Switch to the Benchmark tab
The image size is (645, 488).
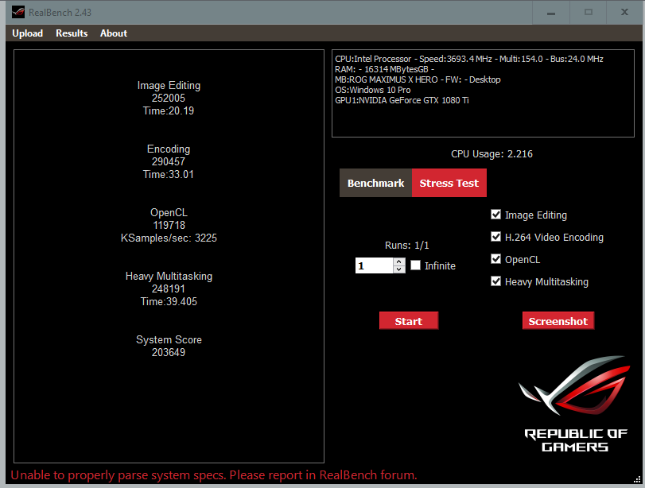[375, 183]
